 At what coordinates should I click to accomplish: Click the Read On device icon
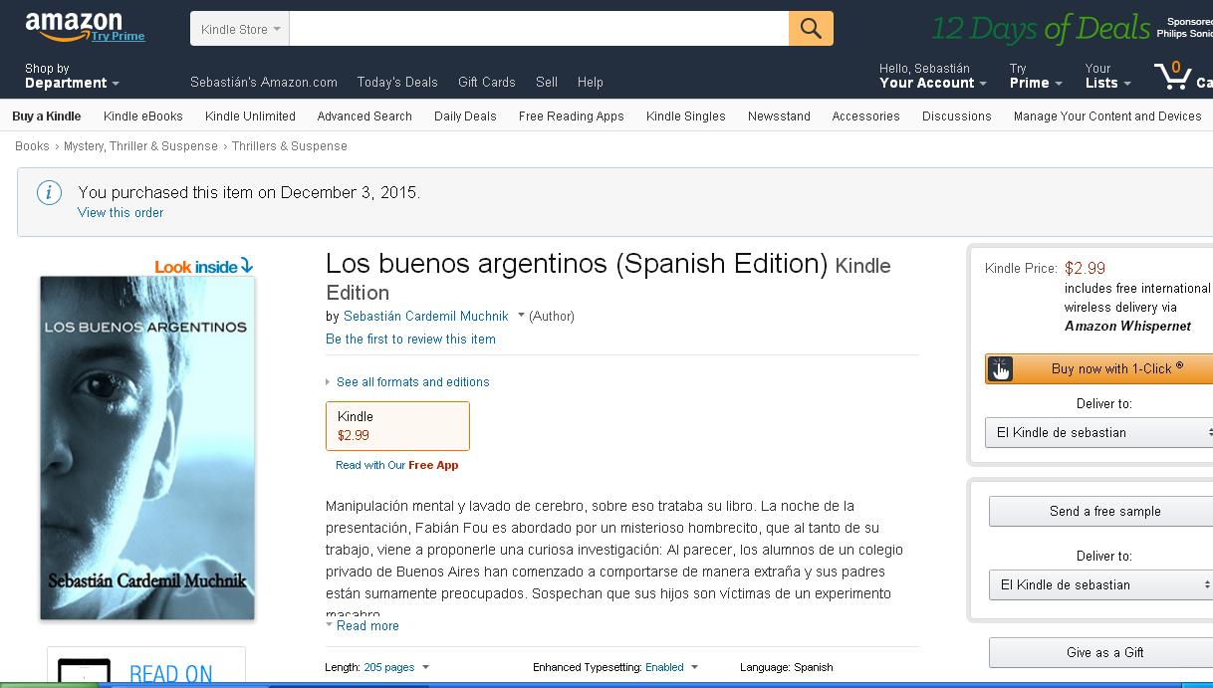point(85,672)
